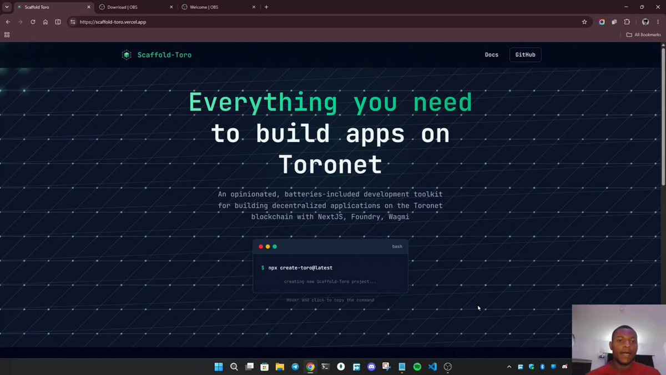Open Telegram from taskbar

[x=295, y=367]
